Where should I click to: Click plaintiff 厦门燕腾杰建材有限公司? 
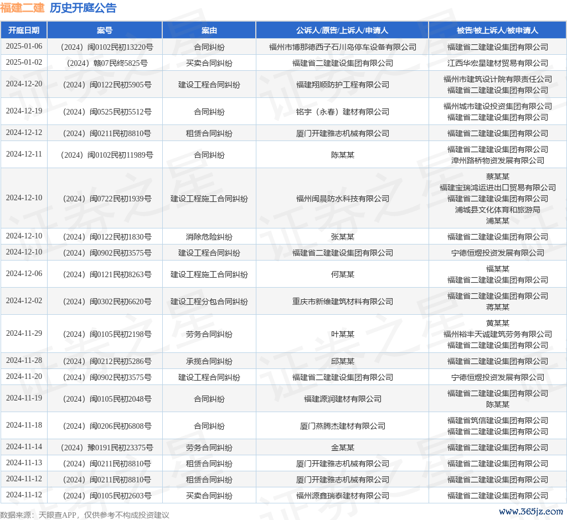342,426
